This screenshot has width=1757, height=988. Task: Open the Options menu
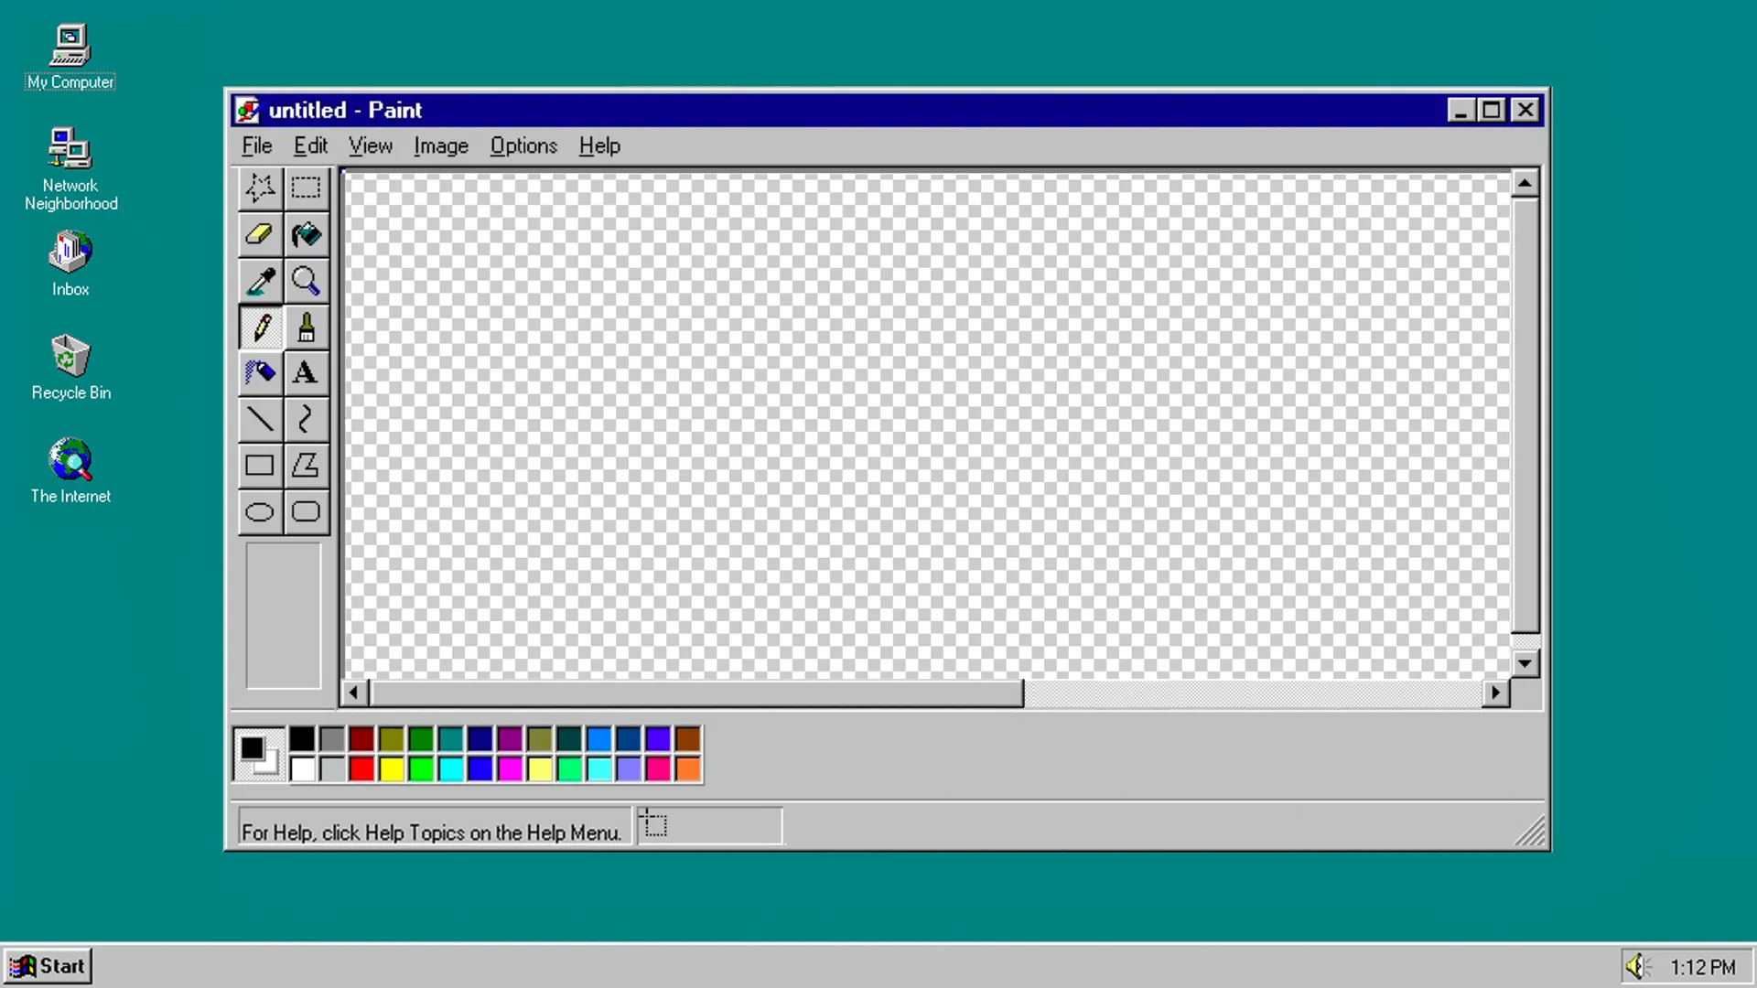(x=523, y=146)
